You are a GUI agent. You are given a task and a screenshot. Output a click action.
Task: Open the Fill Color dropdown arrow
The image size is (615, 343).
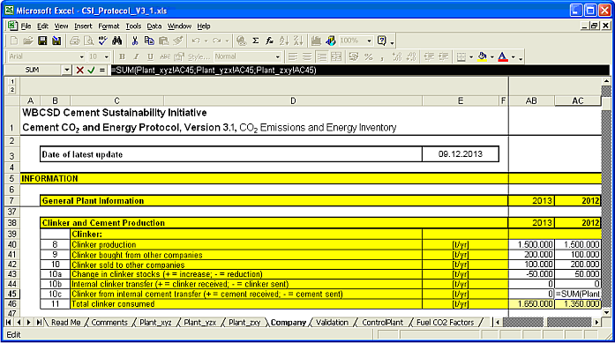pyautogui.click(x=491, y=57)
